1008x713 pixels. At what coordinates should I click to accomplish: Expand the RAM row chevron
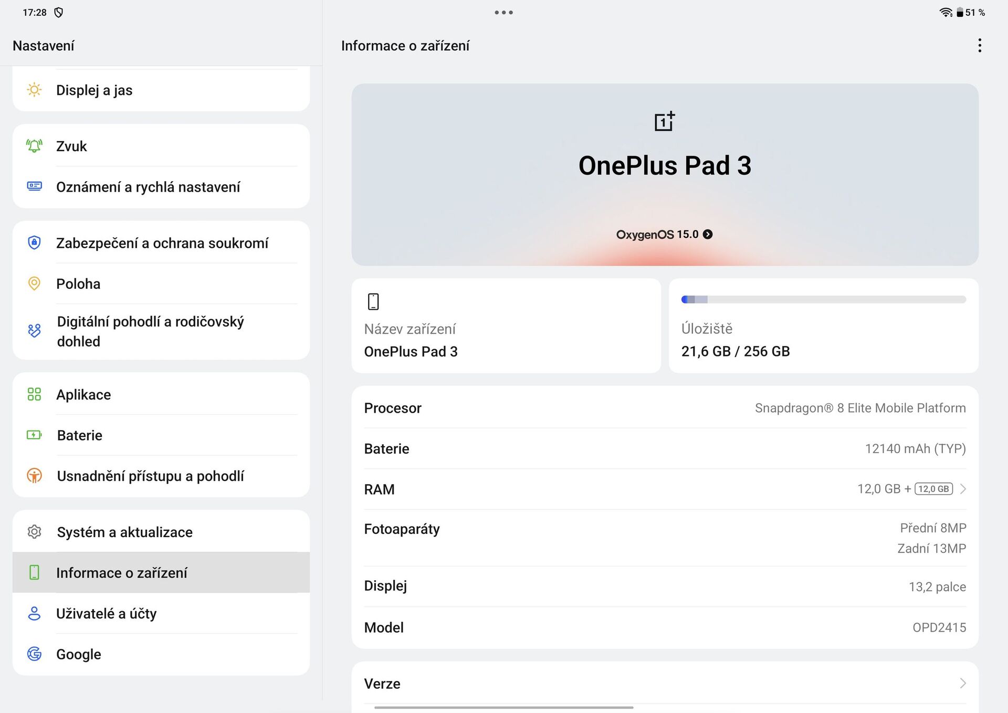(963, 489)
